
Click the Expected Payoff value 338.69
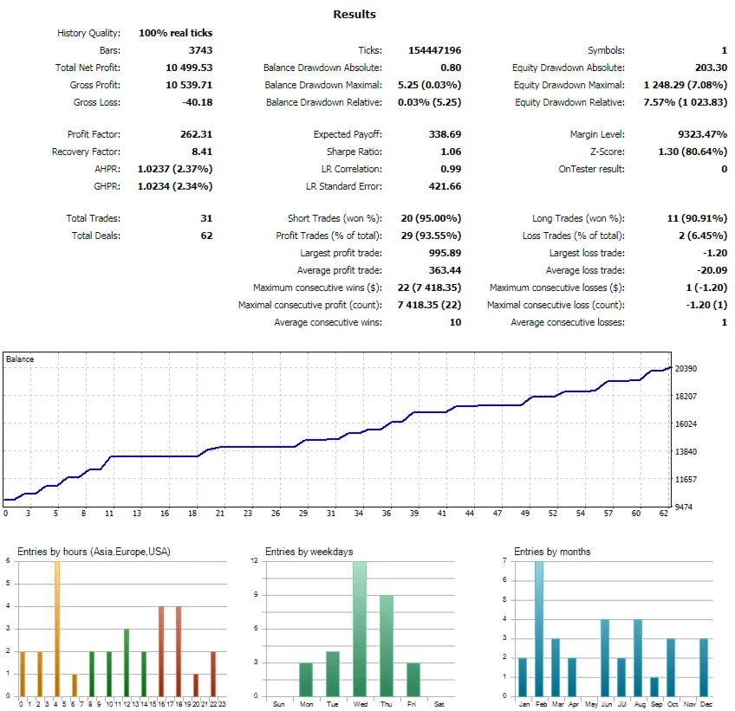point(445,134)
